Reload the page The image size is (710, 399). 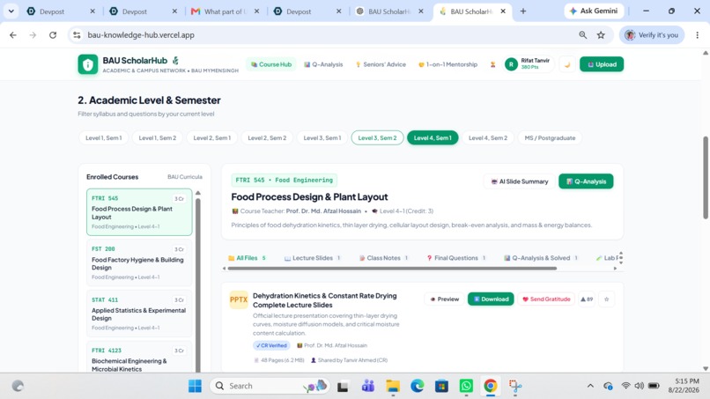(x=53, y=35)
